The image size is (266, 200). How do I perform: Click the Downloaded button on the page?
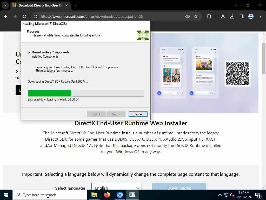point(179,186)
